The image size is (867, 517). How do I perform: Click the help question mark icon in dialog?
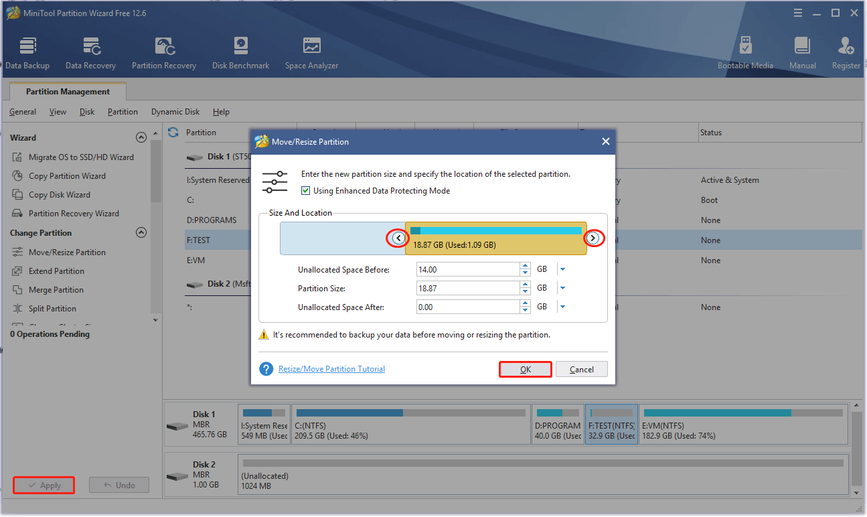click(x=266, y=369)
